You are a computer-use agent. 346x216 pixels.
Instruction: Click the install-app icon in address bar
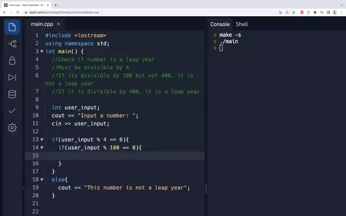click(x=281, y=12)
